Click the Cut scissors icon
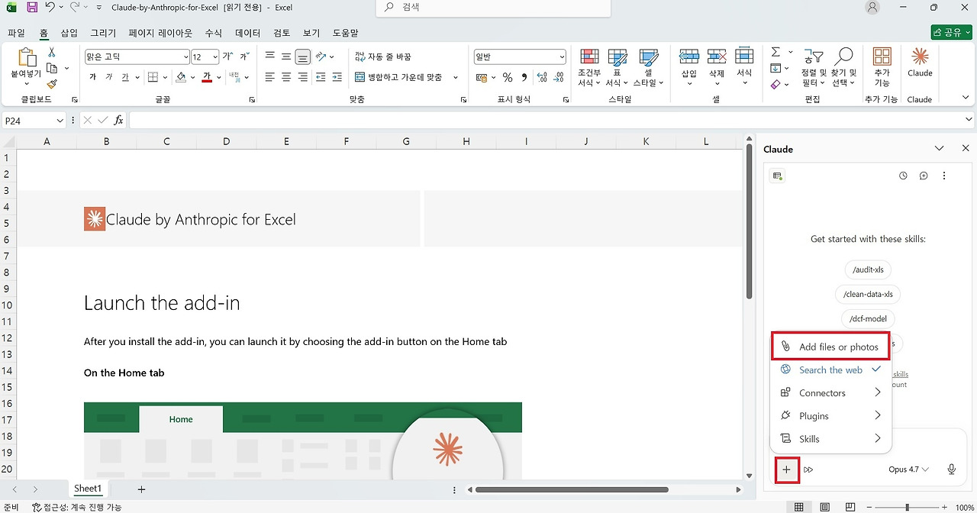This screenshot has height=513, width=977. tap(52, 53)
